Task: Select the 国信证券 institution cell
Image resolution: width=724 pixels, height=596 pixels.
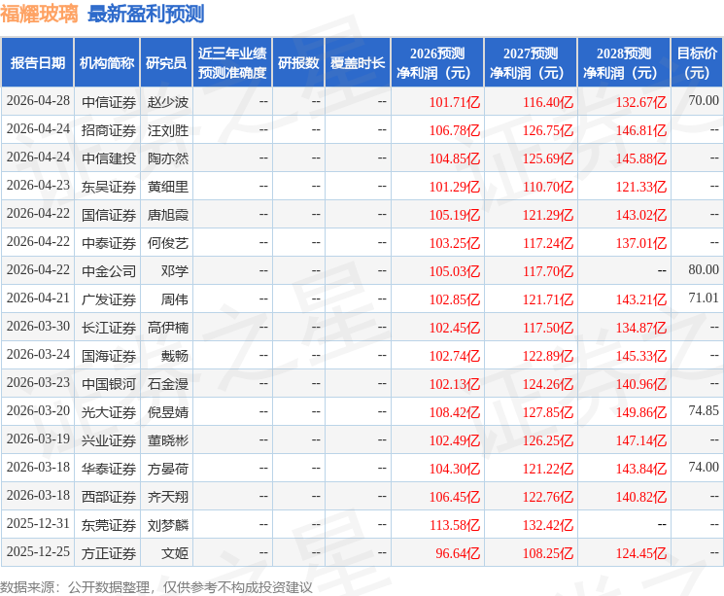Action: pos(109,214)
